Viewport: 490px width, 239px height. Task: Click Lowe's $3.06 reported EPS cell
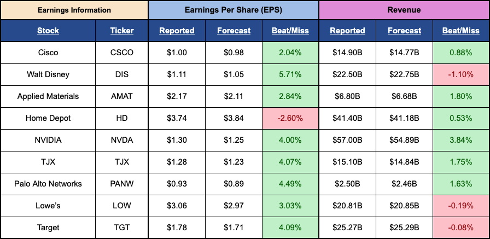point(177,206)
